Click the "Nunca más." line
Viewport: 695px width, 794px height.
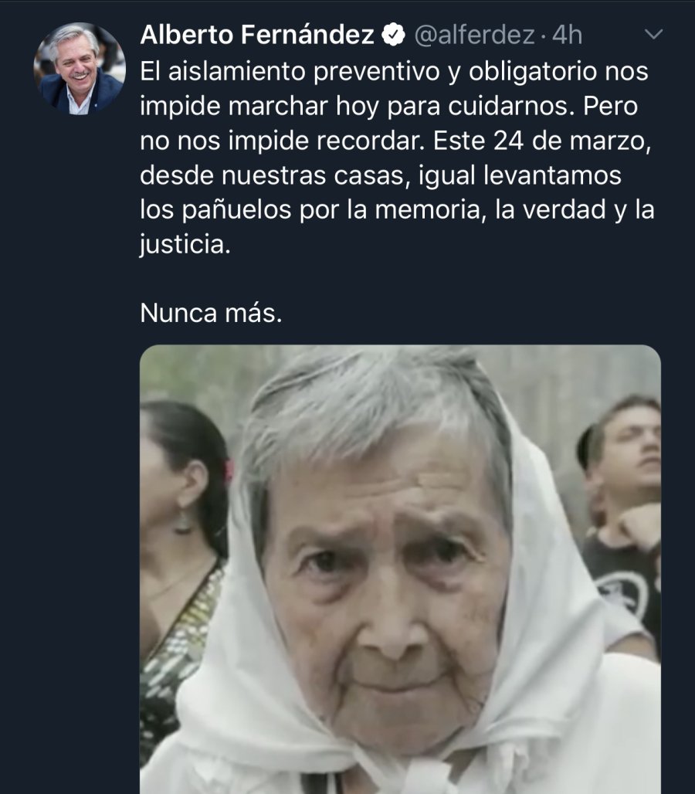click(x=211, y=313)
